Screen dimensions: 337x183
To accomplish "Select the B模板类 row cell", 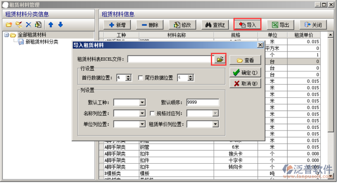I will click(x=121, y=173).
